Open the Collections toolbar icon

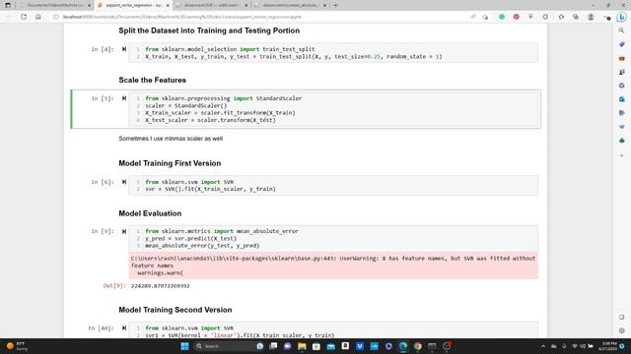coord(576,17)
